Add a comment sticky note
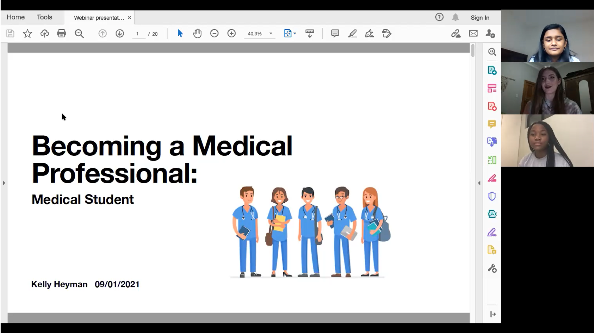This screenshot has width=594, height=333. coord(335,34)
